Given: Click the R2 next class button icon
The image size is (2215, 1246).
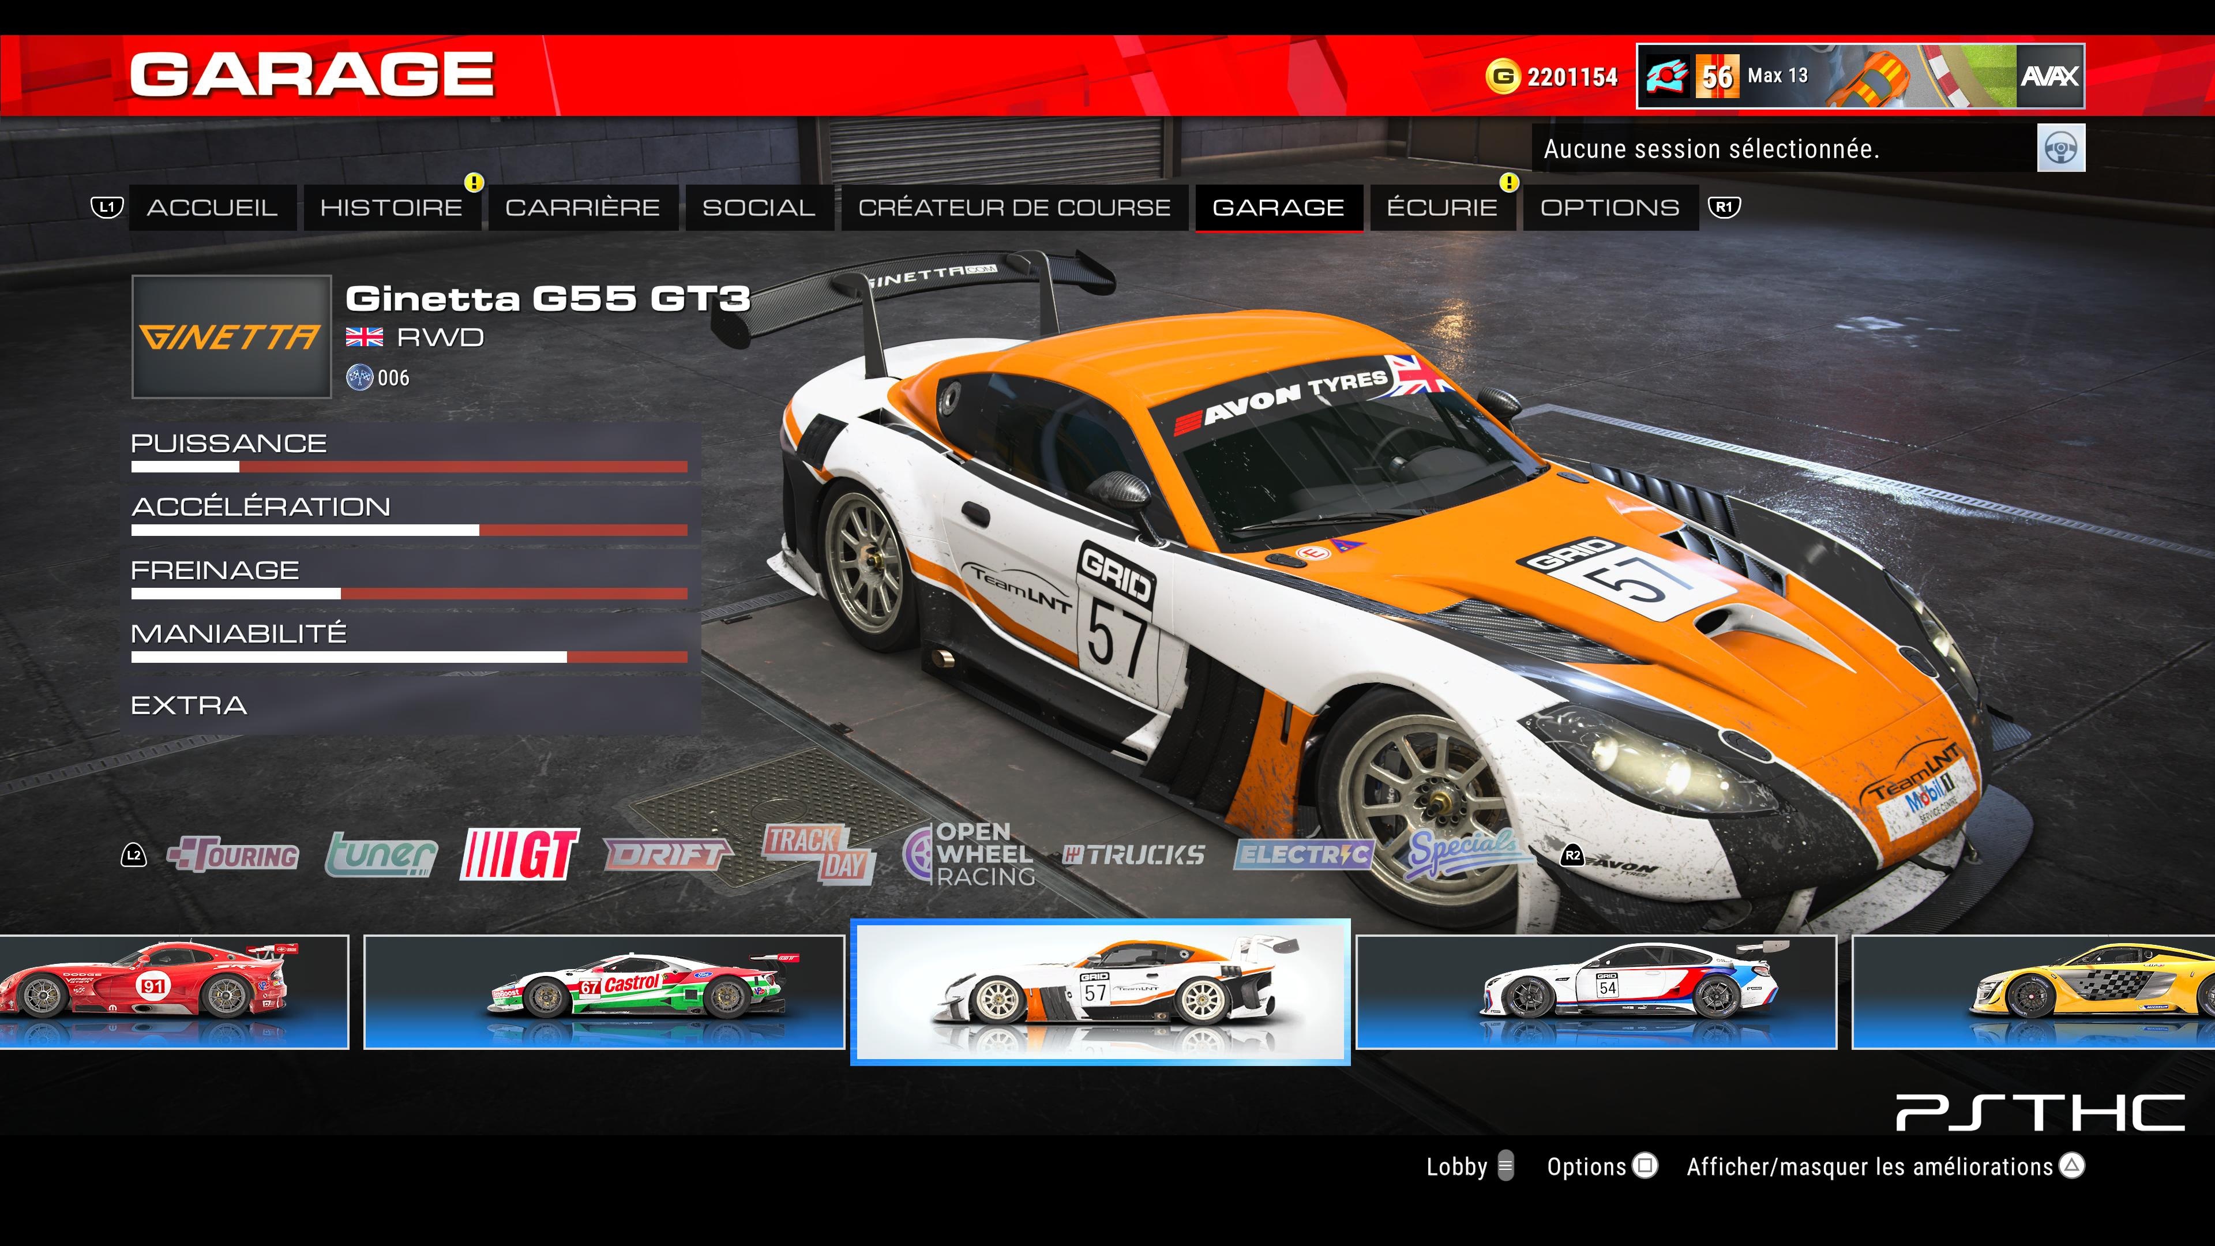Looking at the screenshot, I should [1572, 855].
